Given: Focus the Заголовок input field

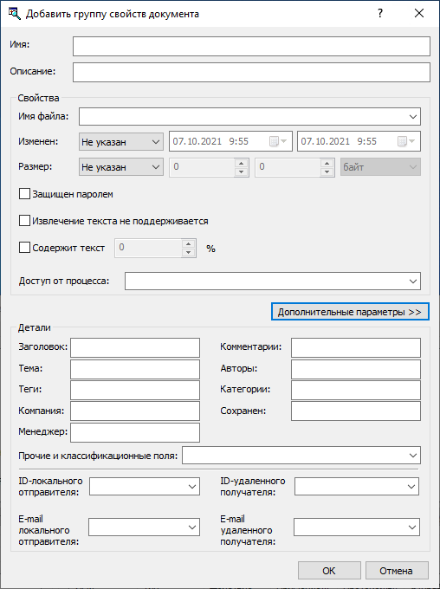Looking at the screenshot, I should click(135, 347).
